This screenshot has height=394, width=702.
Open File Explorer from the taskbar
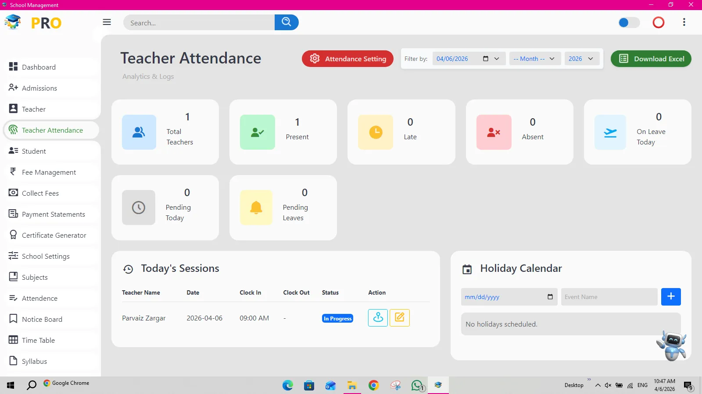click(x=352, y=385)
